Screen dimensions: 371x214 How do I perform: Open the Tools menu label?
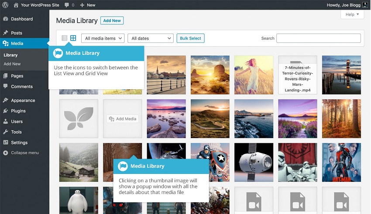pyautogui.click(x=16, y=132)
